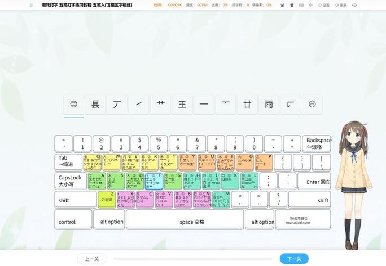Screen dimensions: 386x266
Task: Open the skin (T-shirt) theme icon
Action: 292,5
